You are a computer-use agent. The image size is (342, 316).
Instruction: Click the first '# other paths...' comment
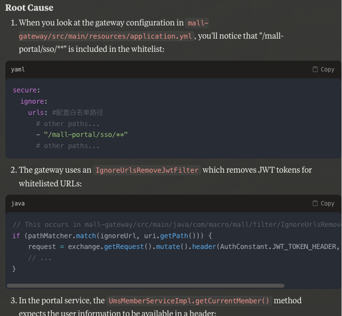tap(68, 124)
